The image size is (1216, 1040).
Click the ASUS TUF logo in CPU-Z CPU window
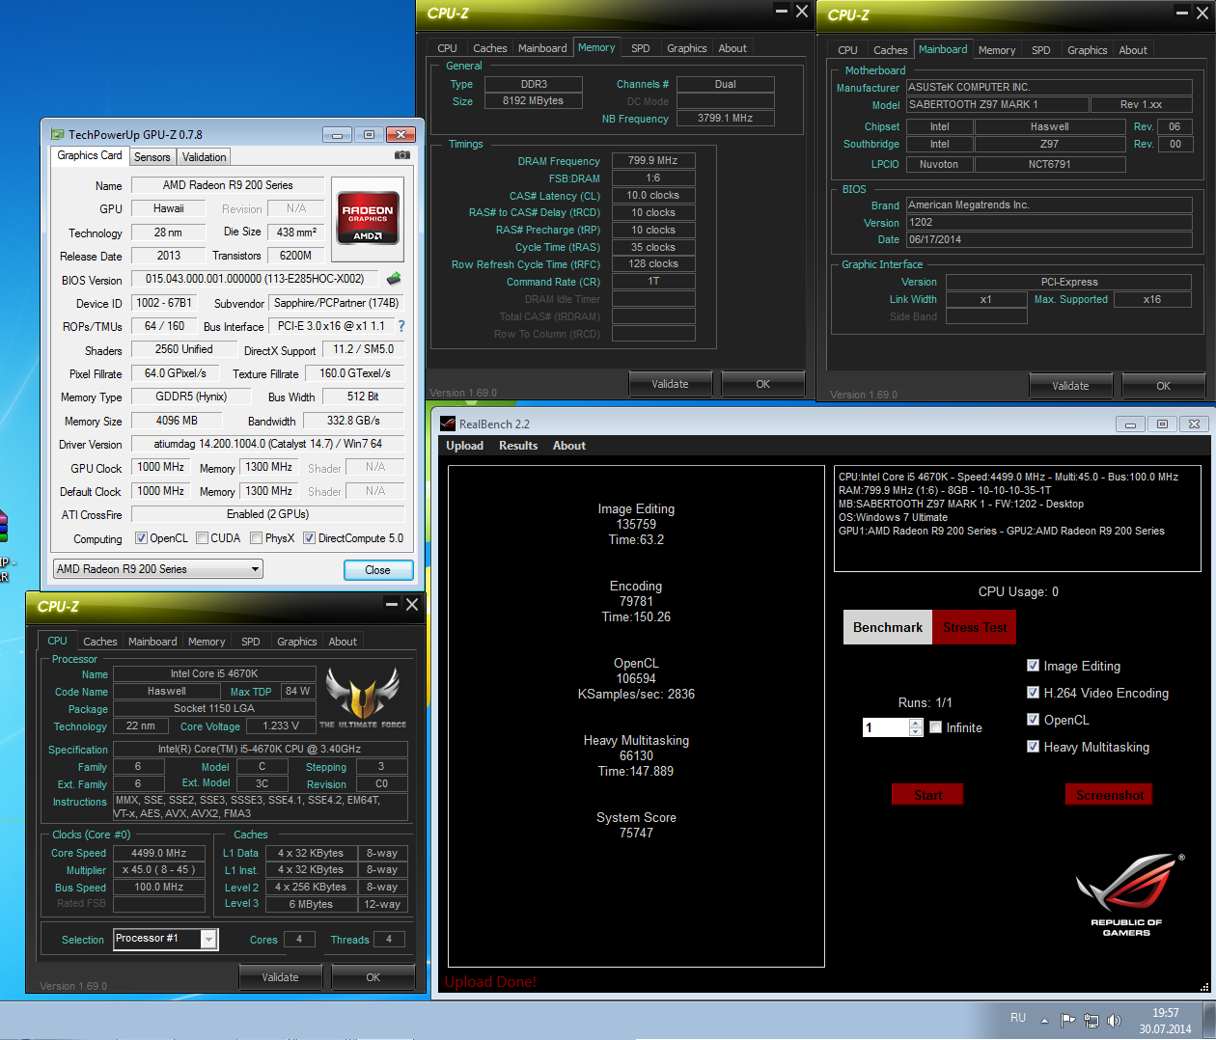click(x=363, y=697)
